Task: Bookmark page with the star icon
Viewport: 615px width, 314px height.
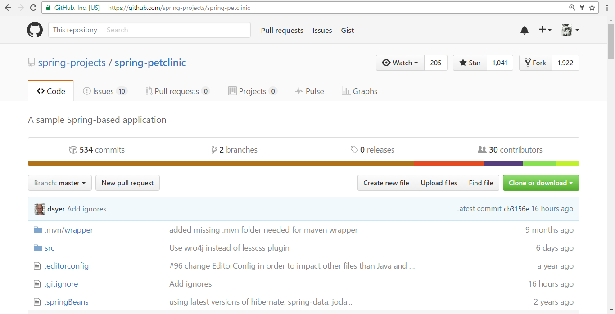Action: click(x=592, y=8)
